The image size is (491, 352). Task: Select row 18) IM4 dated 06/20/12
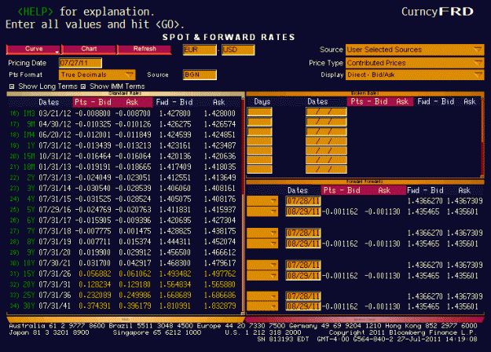coord(124,134)
